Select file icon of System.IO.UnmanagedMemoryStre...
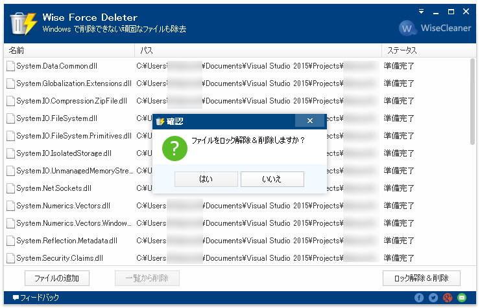 (11, 171)
